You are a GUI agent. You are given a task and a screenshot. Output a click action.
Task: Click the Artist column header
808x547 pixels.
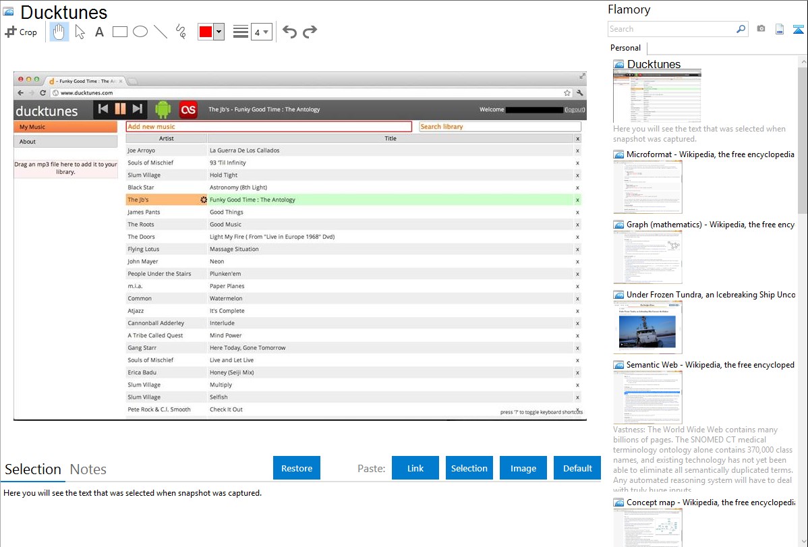(x=167, y=139)
